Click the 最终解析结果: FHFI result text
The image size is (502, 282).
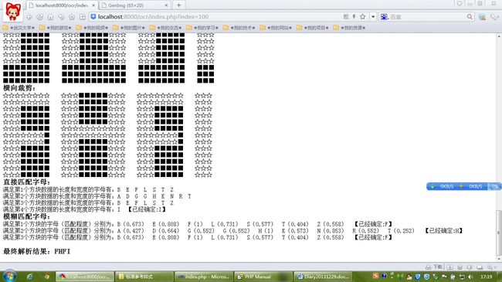tap(36, 251)
